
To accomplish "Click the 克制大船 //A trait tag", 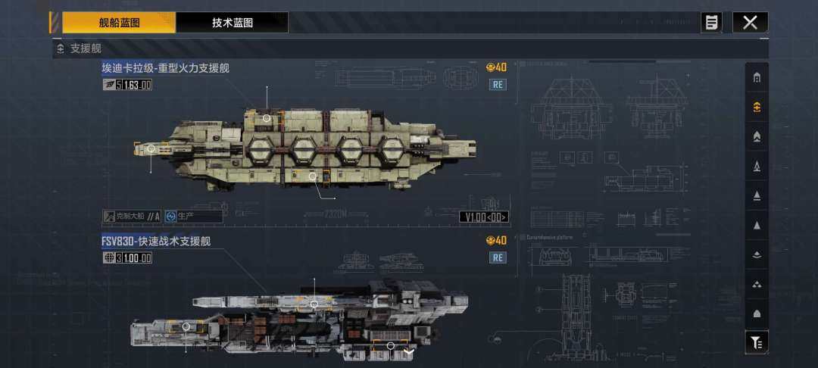I will [x=132, y=217].
